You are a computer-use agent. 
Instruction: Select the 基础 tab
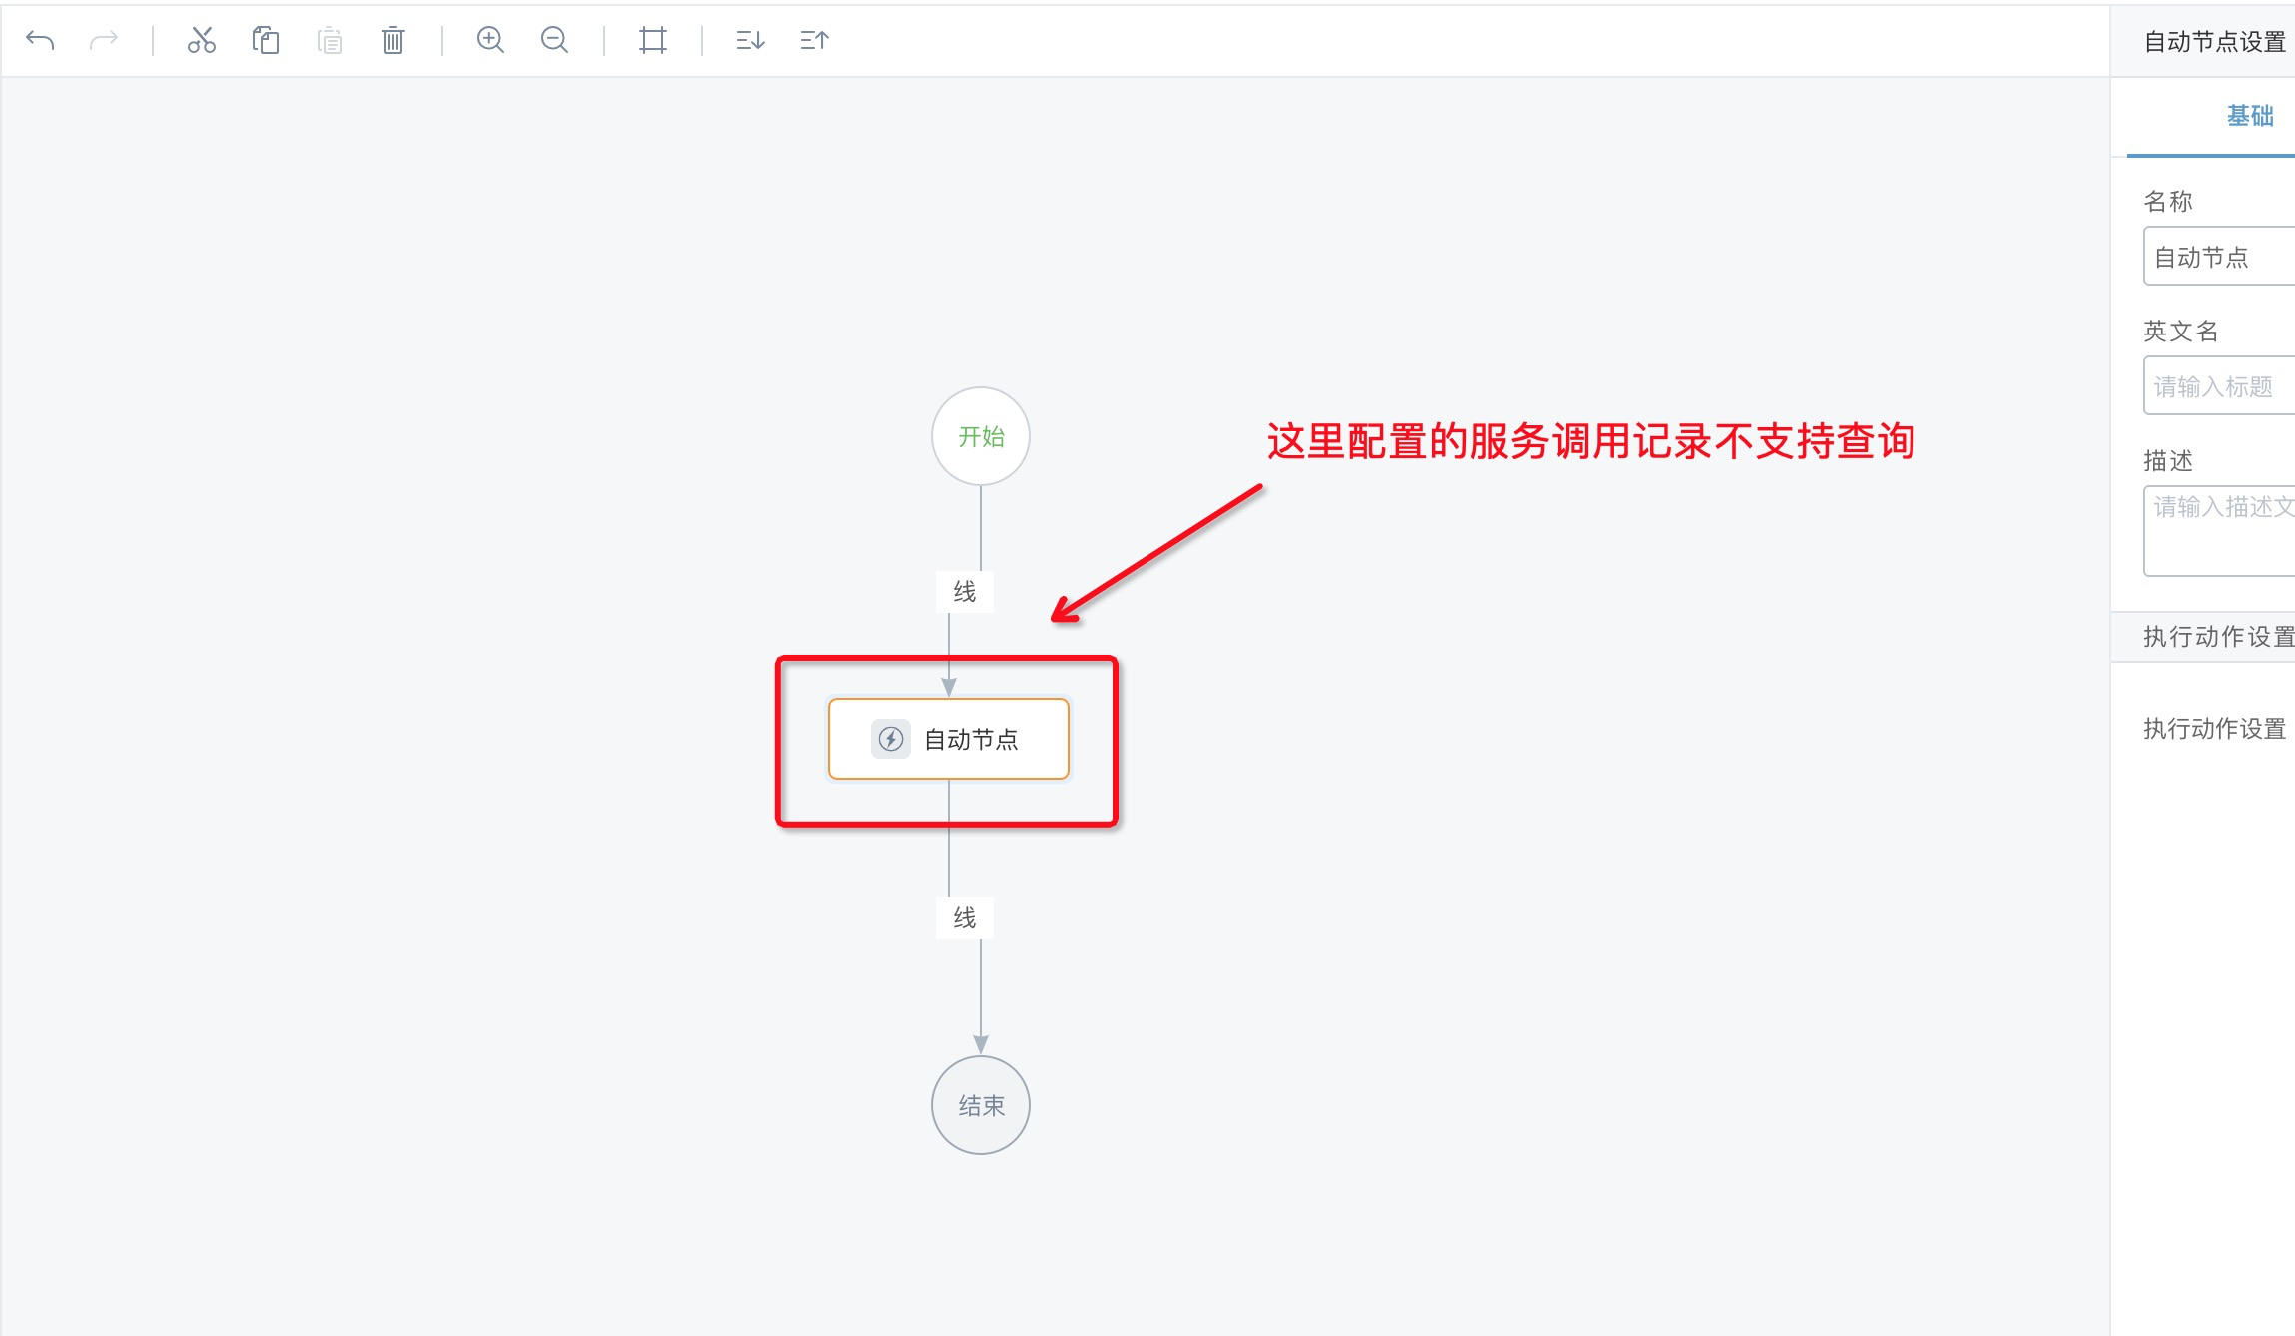pyautogui.click(x=2249, y=116)
